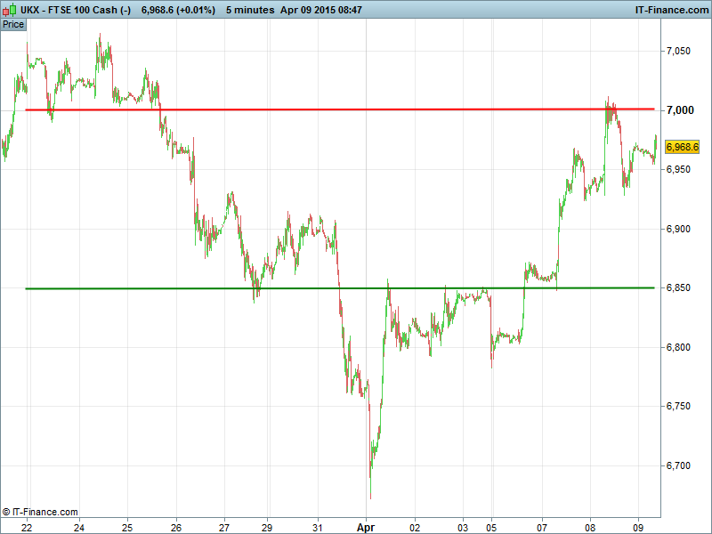Click the 7,000 label on price axis
The width and height of the screenshot is (712, 534).
pyautogui.click(x=679, y=110)
